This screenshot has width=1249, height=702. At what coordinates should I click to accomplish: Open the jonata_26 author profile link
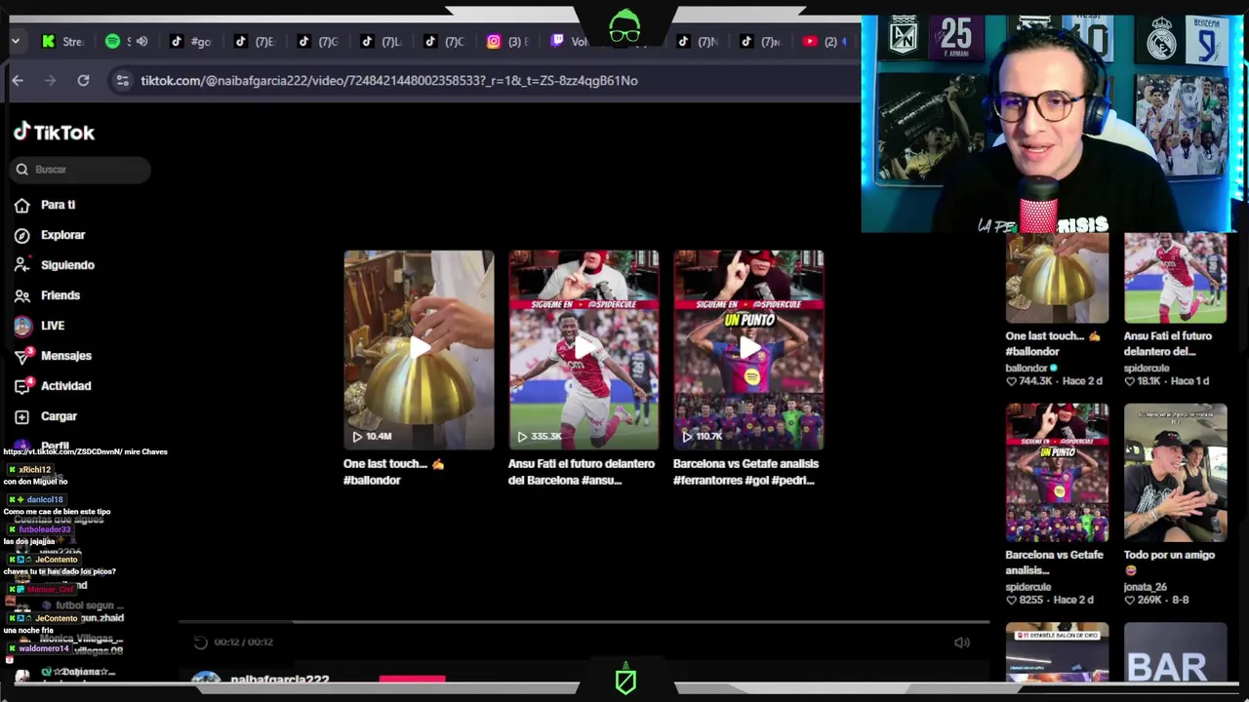[x=1145, y=587]
